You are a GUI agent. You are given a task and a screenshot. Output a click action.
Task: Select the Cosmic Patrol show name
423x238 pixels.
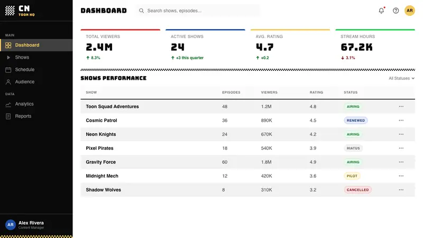pyautogui.click(x=102, y=121)
